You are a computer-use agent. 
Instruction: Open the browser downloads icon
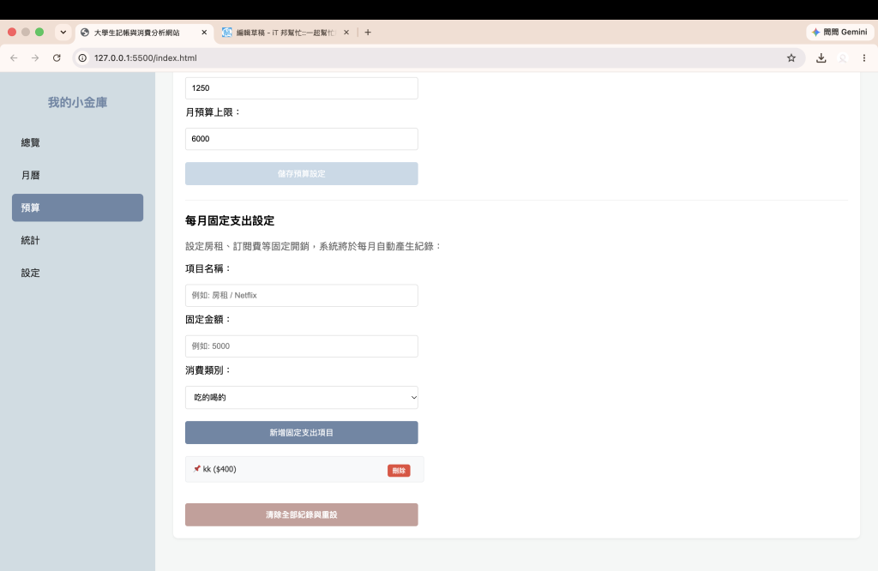pos(821,57)
